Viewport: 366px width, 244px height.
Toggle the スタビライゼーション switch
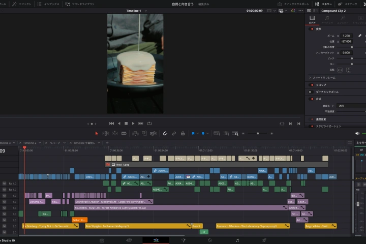point(312,126)
